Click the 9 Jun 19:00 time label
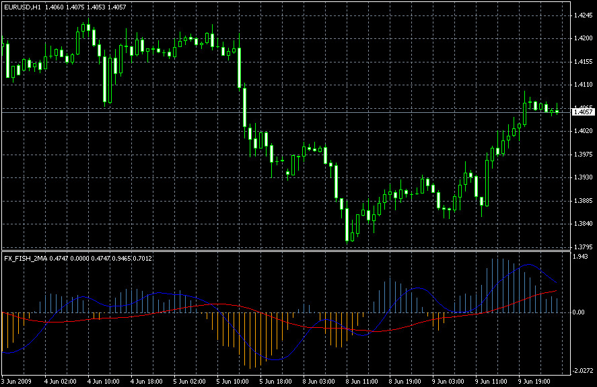 tap(534, 380)
